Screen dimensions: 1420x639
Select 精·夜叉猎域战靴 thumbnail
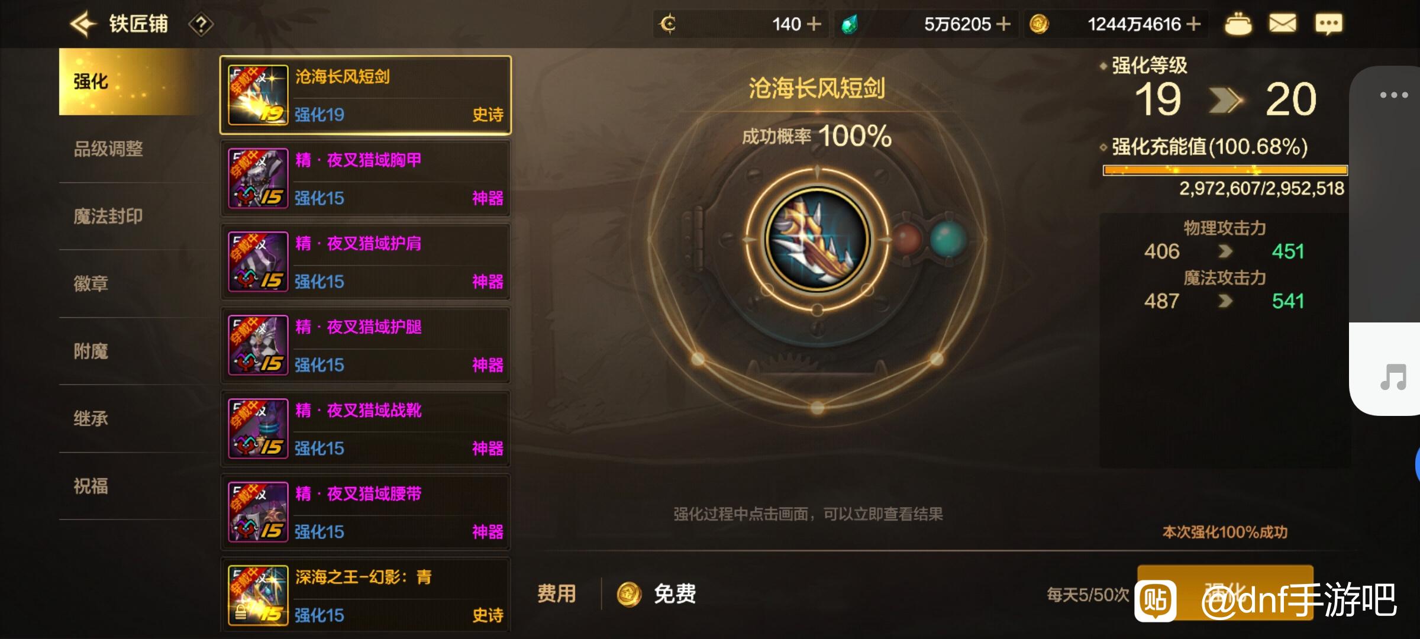258,428
